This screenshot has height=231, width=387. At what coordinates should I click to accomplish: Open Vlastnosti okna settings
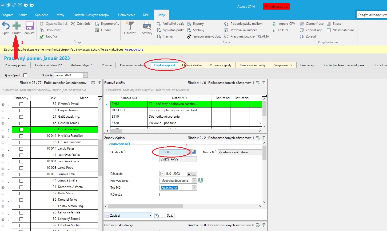[341, 30]
